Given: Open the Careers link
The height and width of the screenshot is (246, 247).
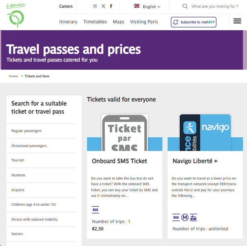Looking at the screenshot, I should pyautogui.click(x=66, y=6).
